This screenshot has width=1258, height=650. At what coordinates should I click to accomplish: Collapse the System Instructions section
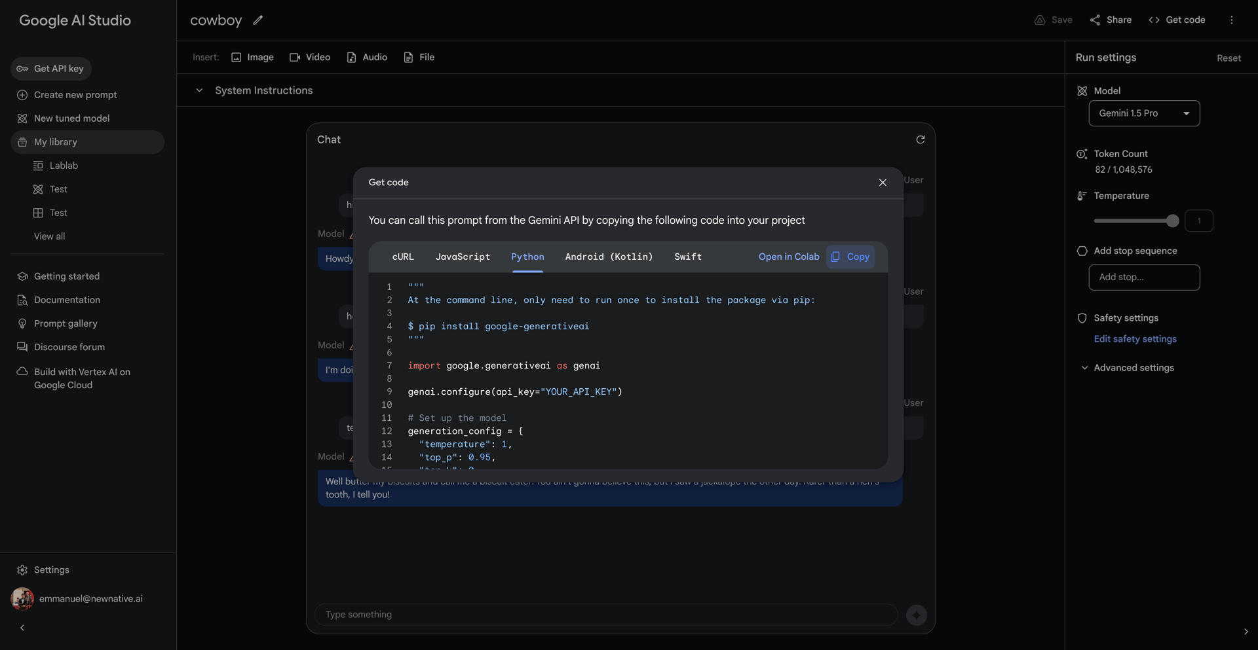point(199,90)
